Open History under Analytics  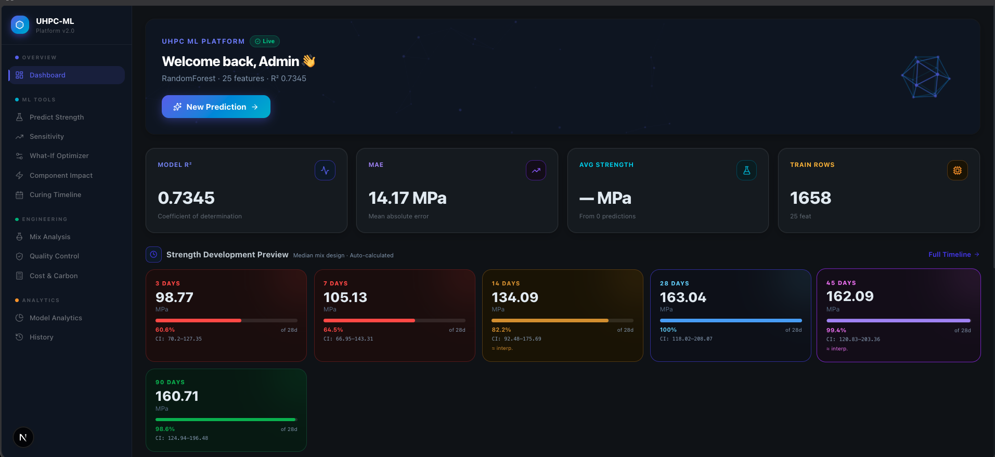pyautogui.click(x=42, y=337)
